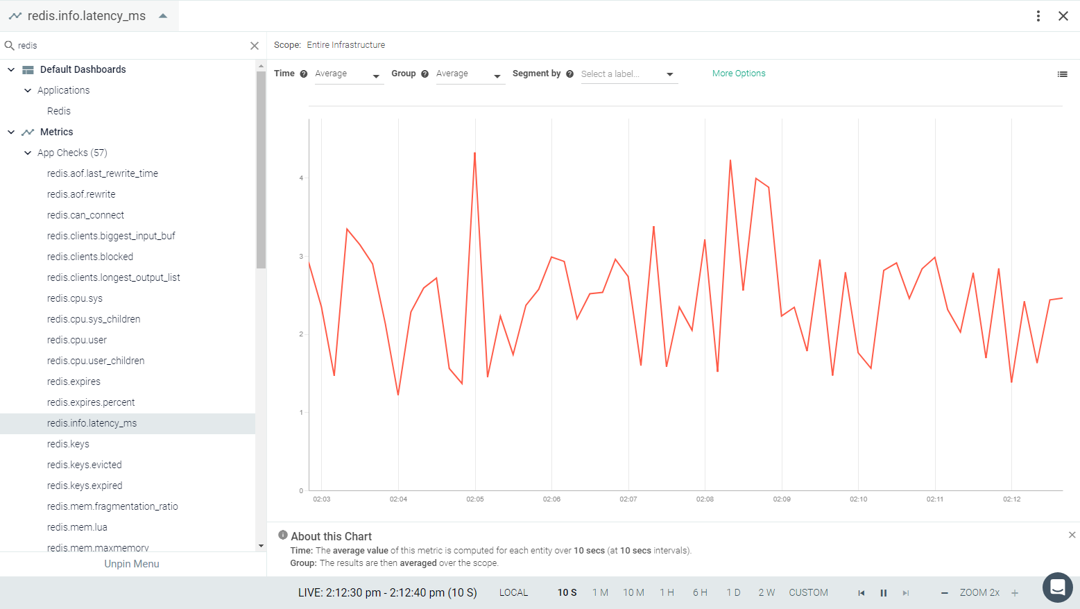Collapse the Default Dashboards section
This screenshot has width=1080, height=609.
point(11,69)
